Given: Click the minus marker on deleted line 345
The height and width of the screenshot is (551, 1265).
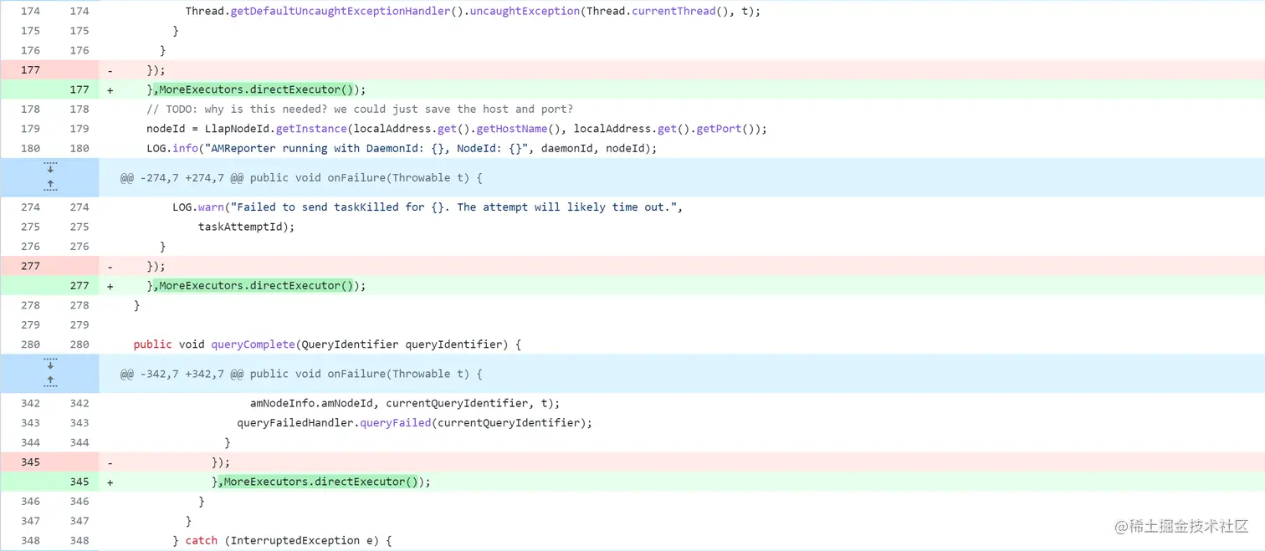Looking at the screenshot, I should coord(110,462).
